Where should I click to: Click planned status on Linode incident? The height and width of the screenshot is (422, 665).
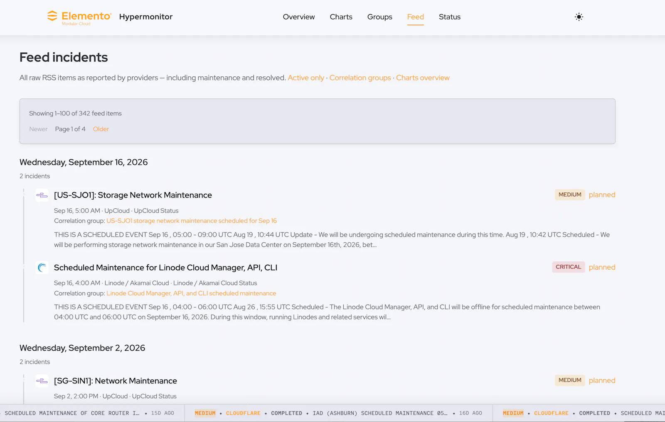tap(602, 267)
